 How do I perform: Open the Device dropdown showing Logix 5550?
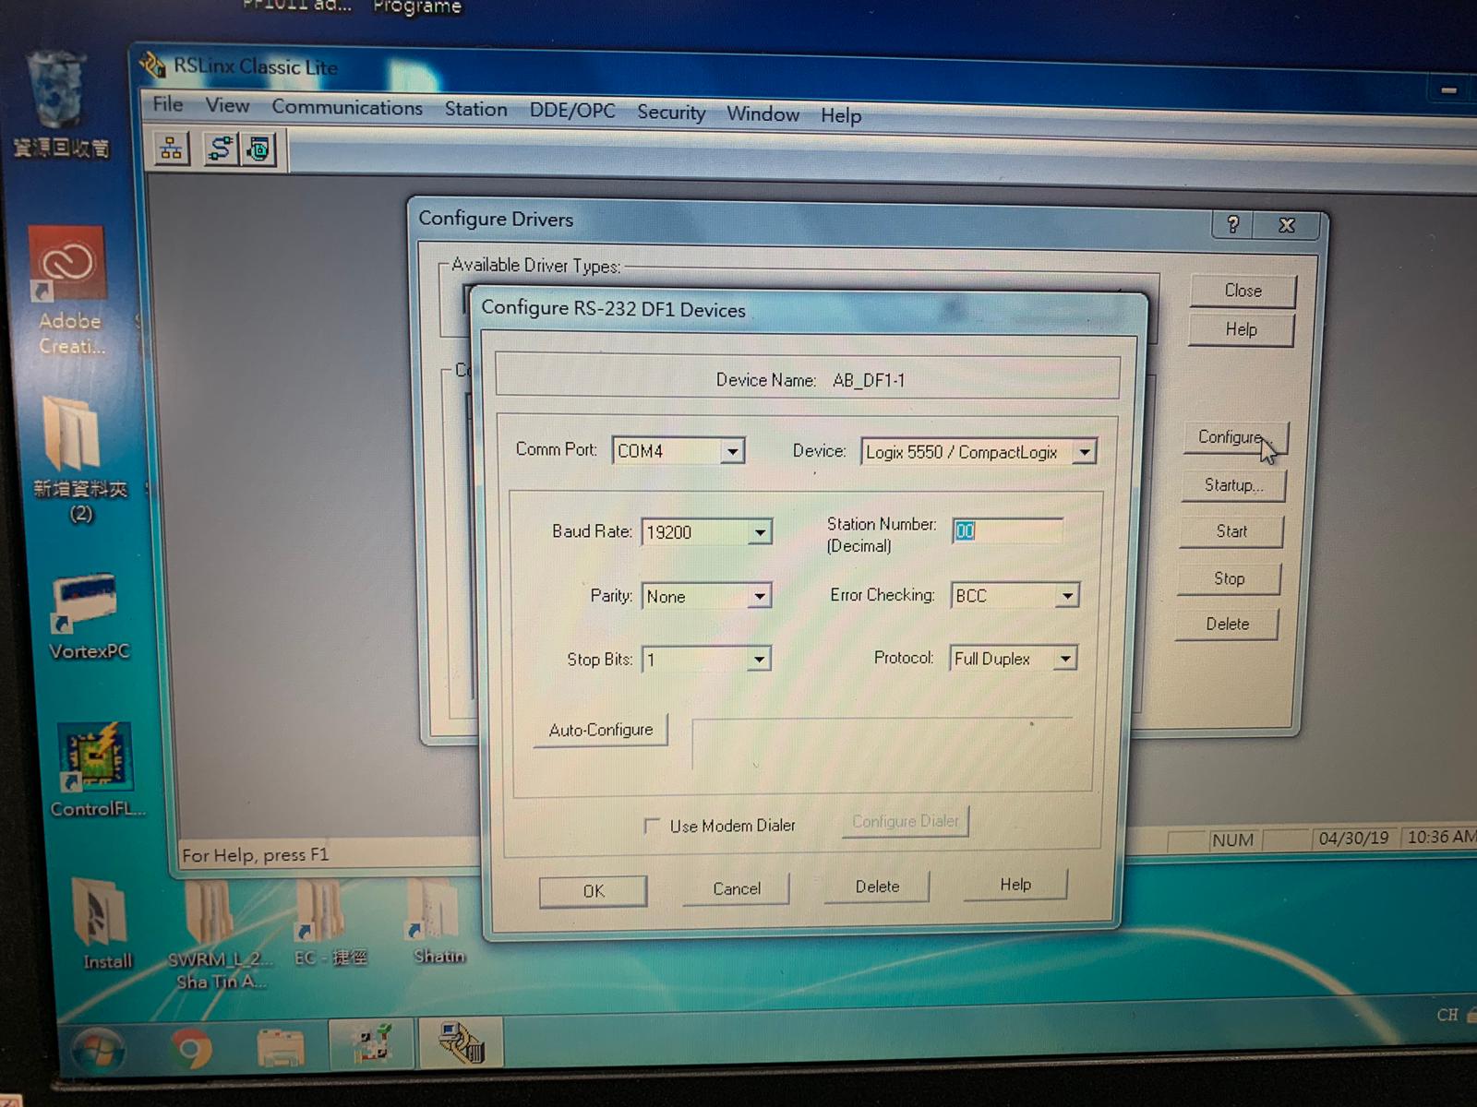tap(1085, 452)
